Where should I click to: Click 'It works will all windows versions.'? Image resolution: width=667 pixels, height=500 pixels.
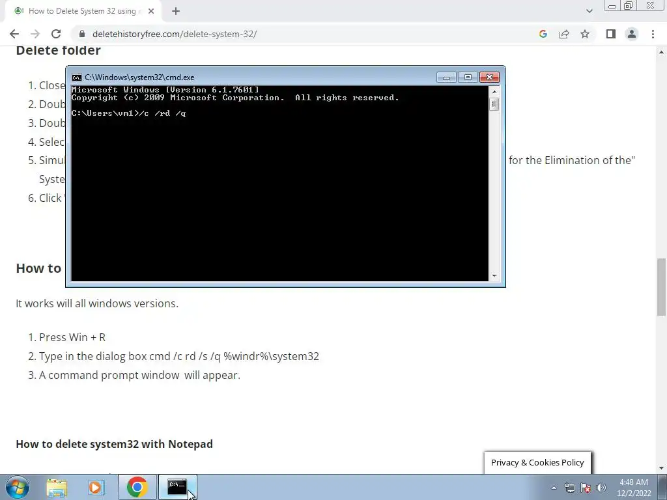tap(97, 303)
